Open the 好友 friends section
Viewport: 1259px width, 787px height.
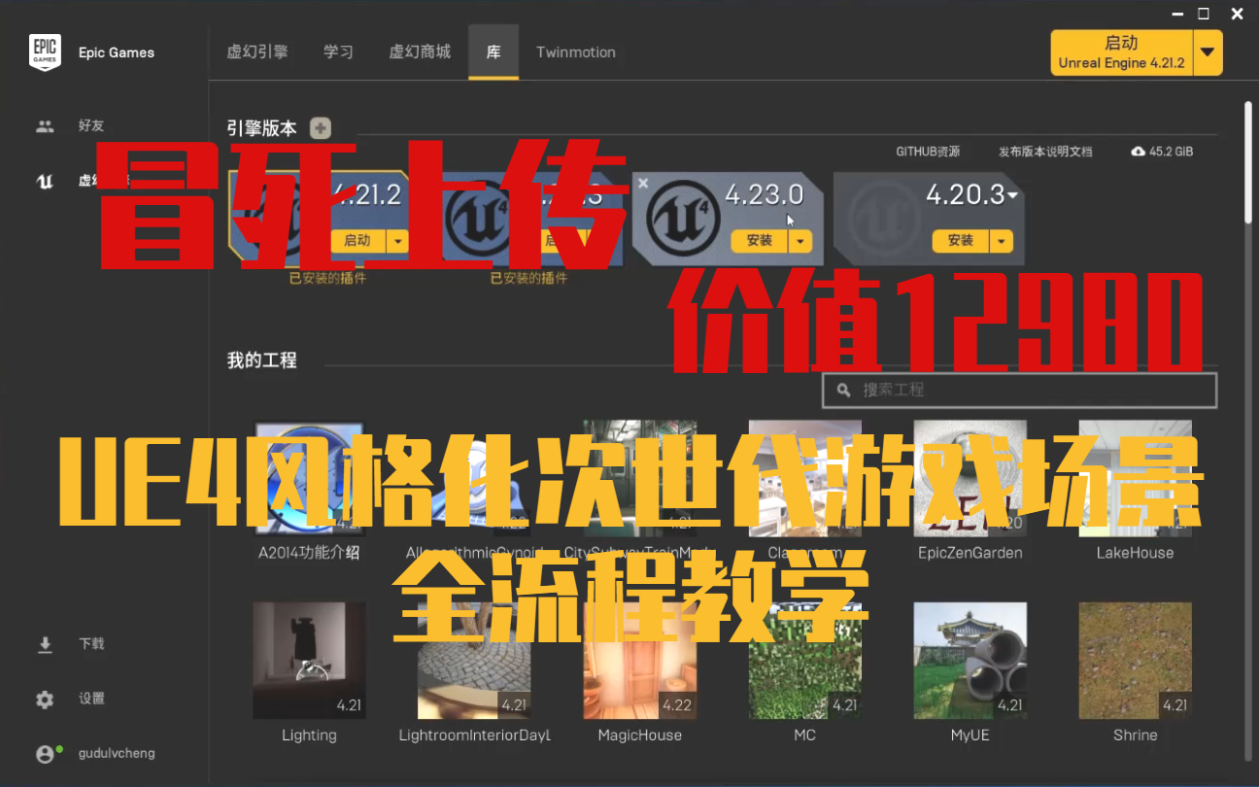tap(70, 125)
